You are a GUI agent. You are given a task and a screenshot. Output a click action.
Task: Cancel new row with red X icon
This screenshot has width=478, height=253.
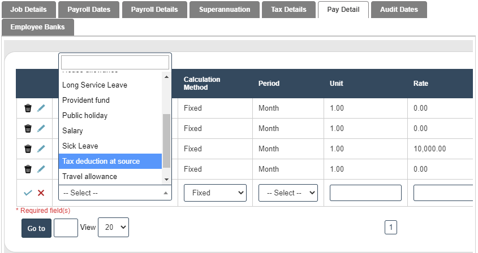(41, 193)
